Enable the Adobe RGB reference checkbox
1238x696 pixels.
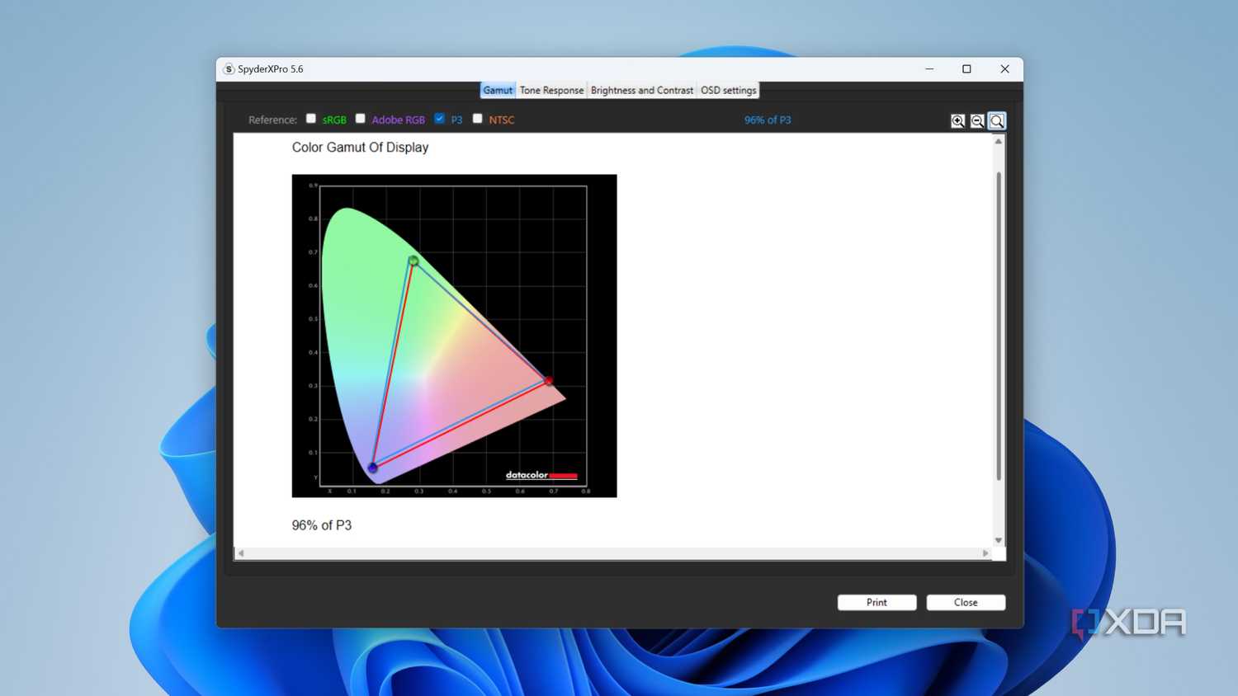[361, 119]
